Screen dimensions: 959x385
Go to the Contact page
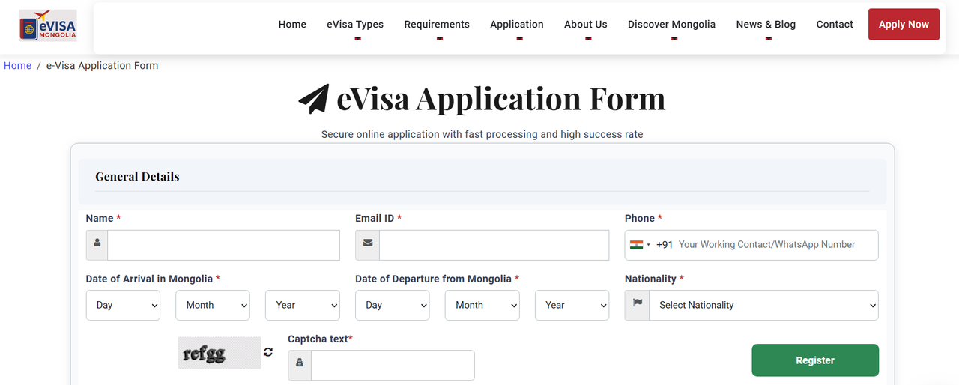(835, 25)
